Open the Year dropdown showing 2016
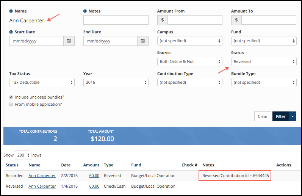Image resolution: width=302 pixels, height=196 pixels. pos(116,83)
